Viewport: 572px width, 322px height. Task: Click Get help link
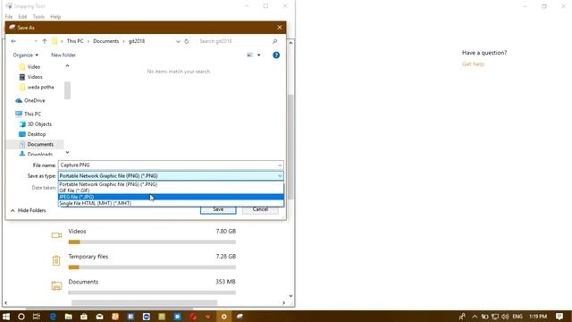[473, 64]
